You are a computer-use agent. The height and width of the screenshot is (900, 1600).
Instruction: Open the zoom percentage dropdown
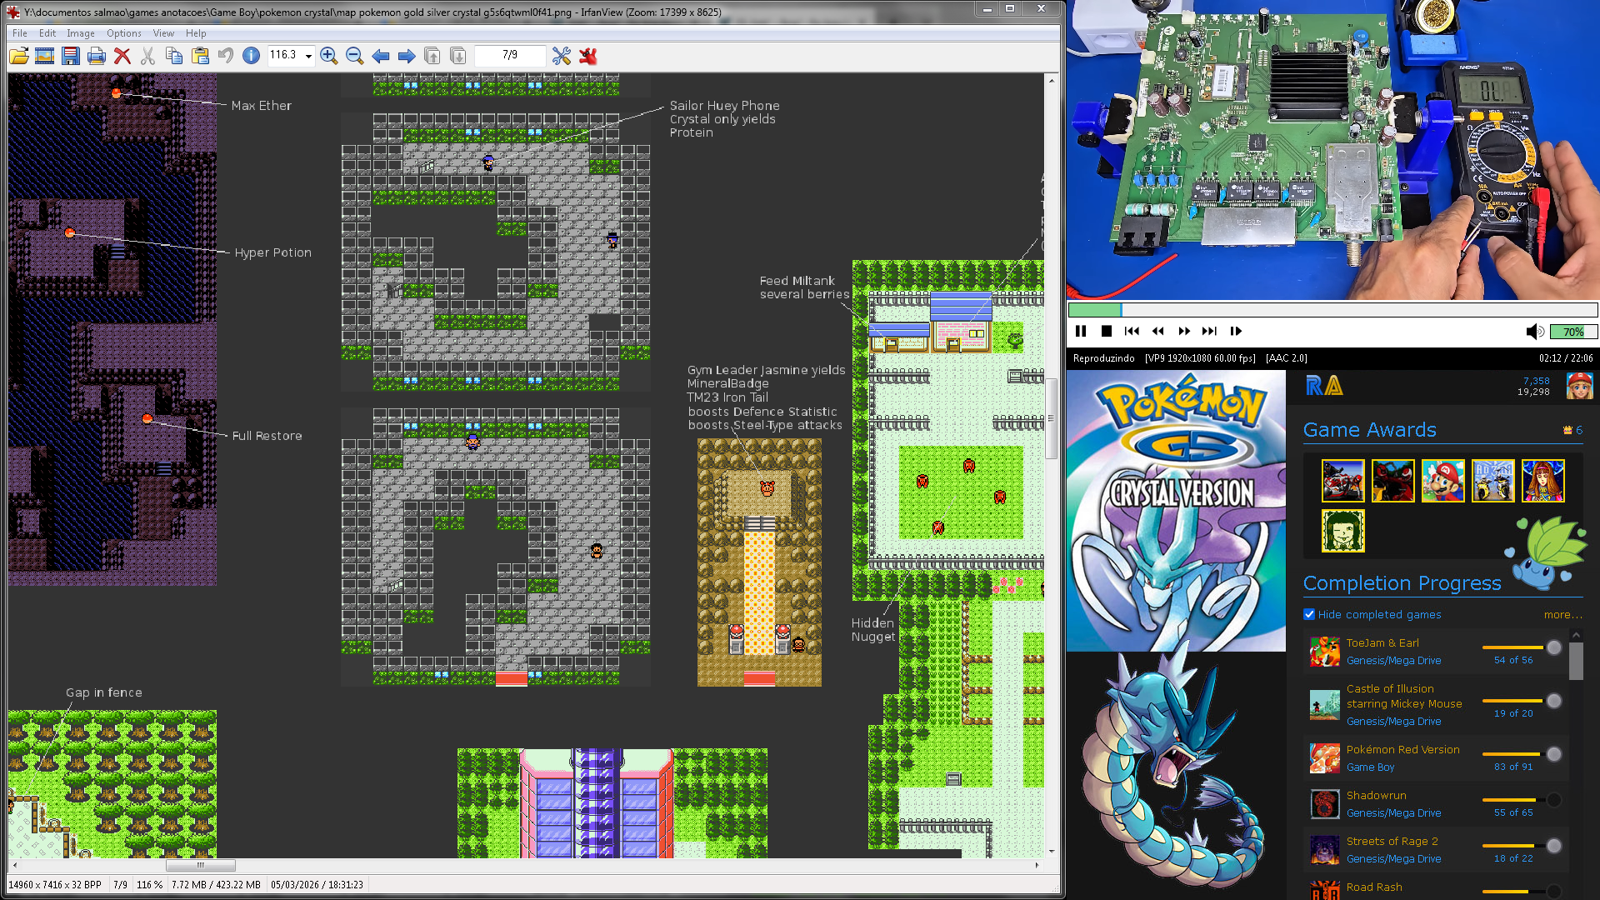pos(308,56)
